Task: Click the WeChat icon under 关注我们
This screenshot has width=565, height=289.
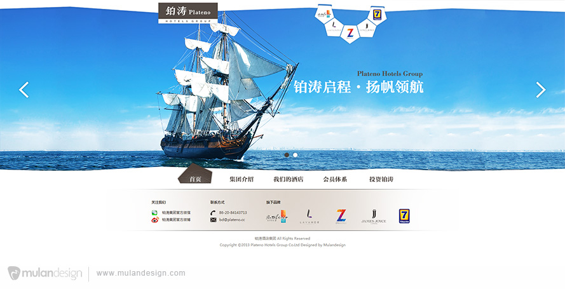Action: (154, 213)
